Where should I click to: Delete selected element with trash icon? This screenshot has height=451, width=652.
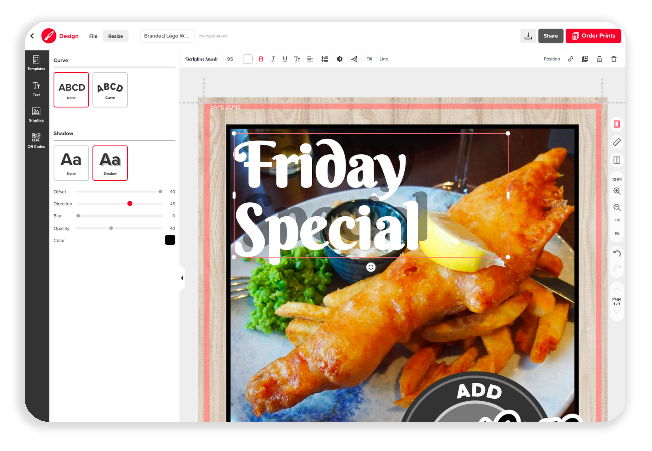click(x=614, y=59)
